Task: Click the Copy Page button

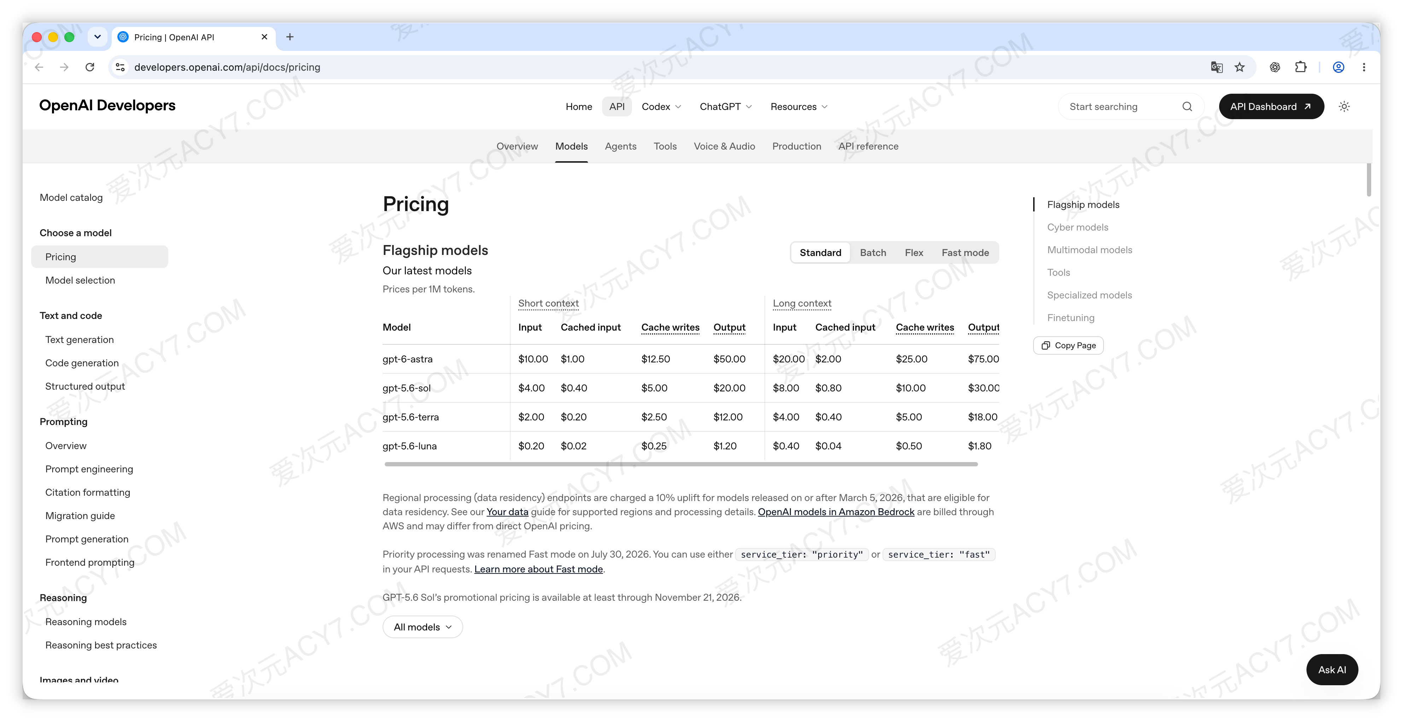Action: click(x=1069, y=346)
